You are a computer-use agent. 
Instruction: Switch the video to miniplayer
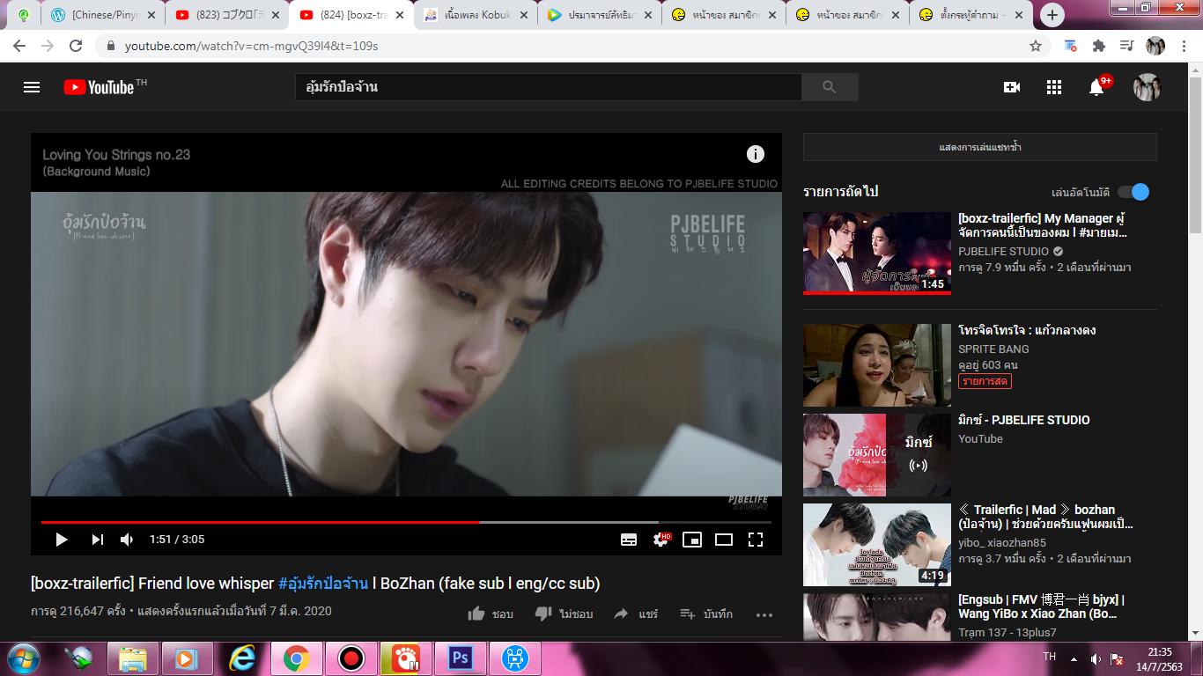692,540
